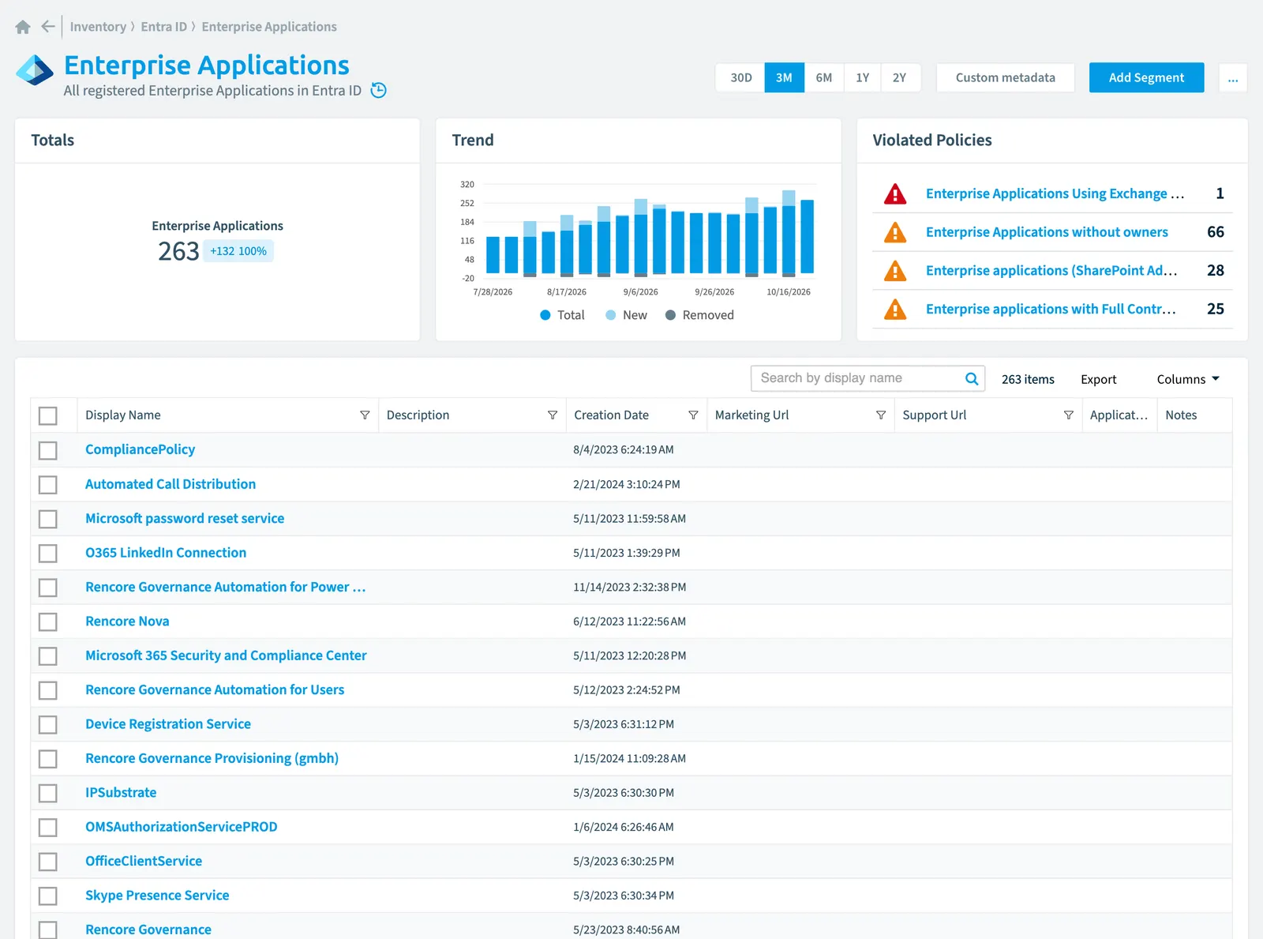Select the 3M time range tab
1263x939 pixels.
[x=785, y=77]
